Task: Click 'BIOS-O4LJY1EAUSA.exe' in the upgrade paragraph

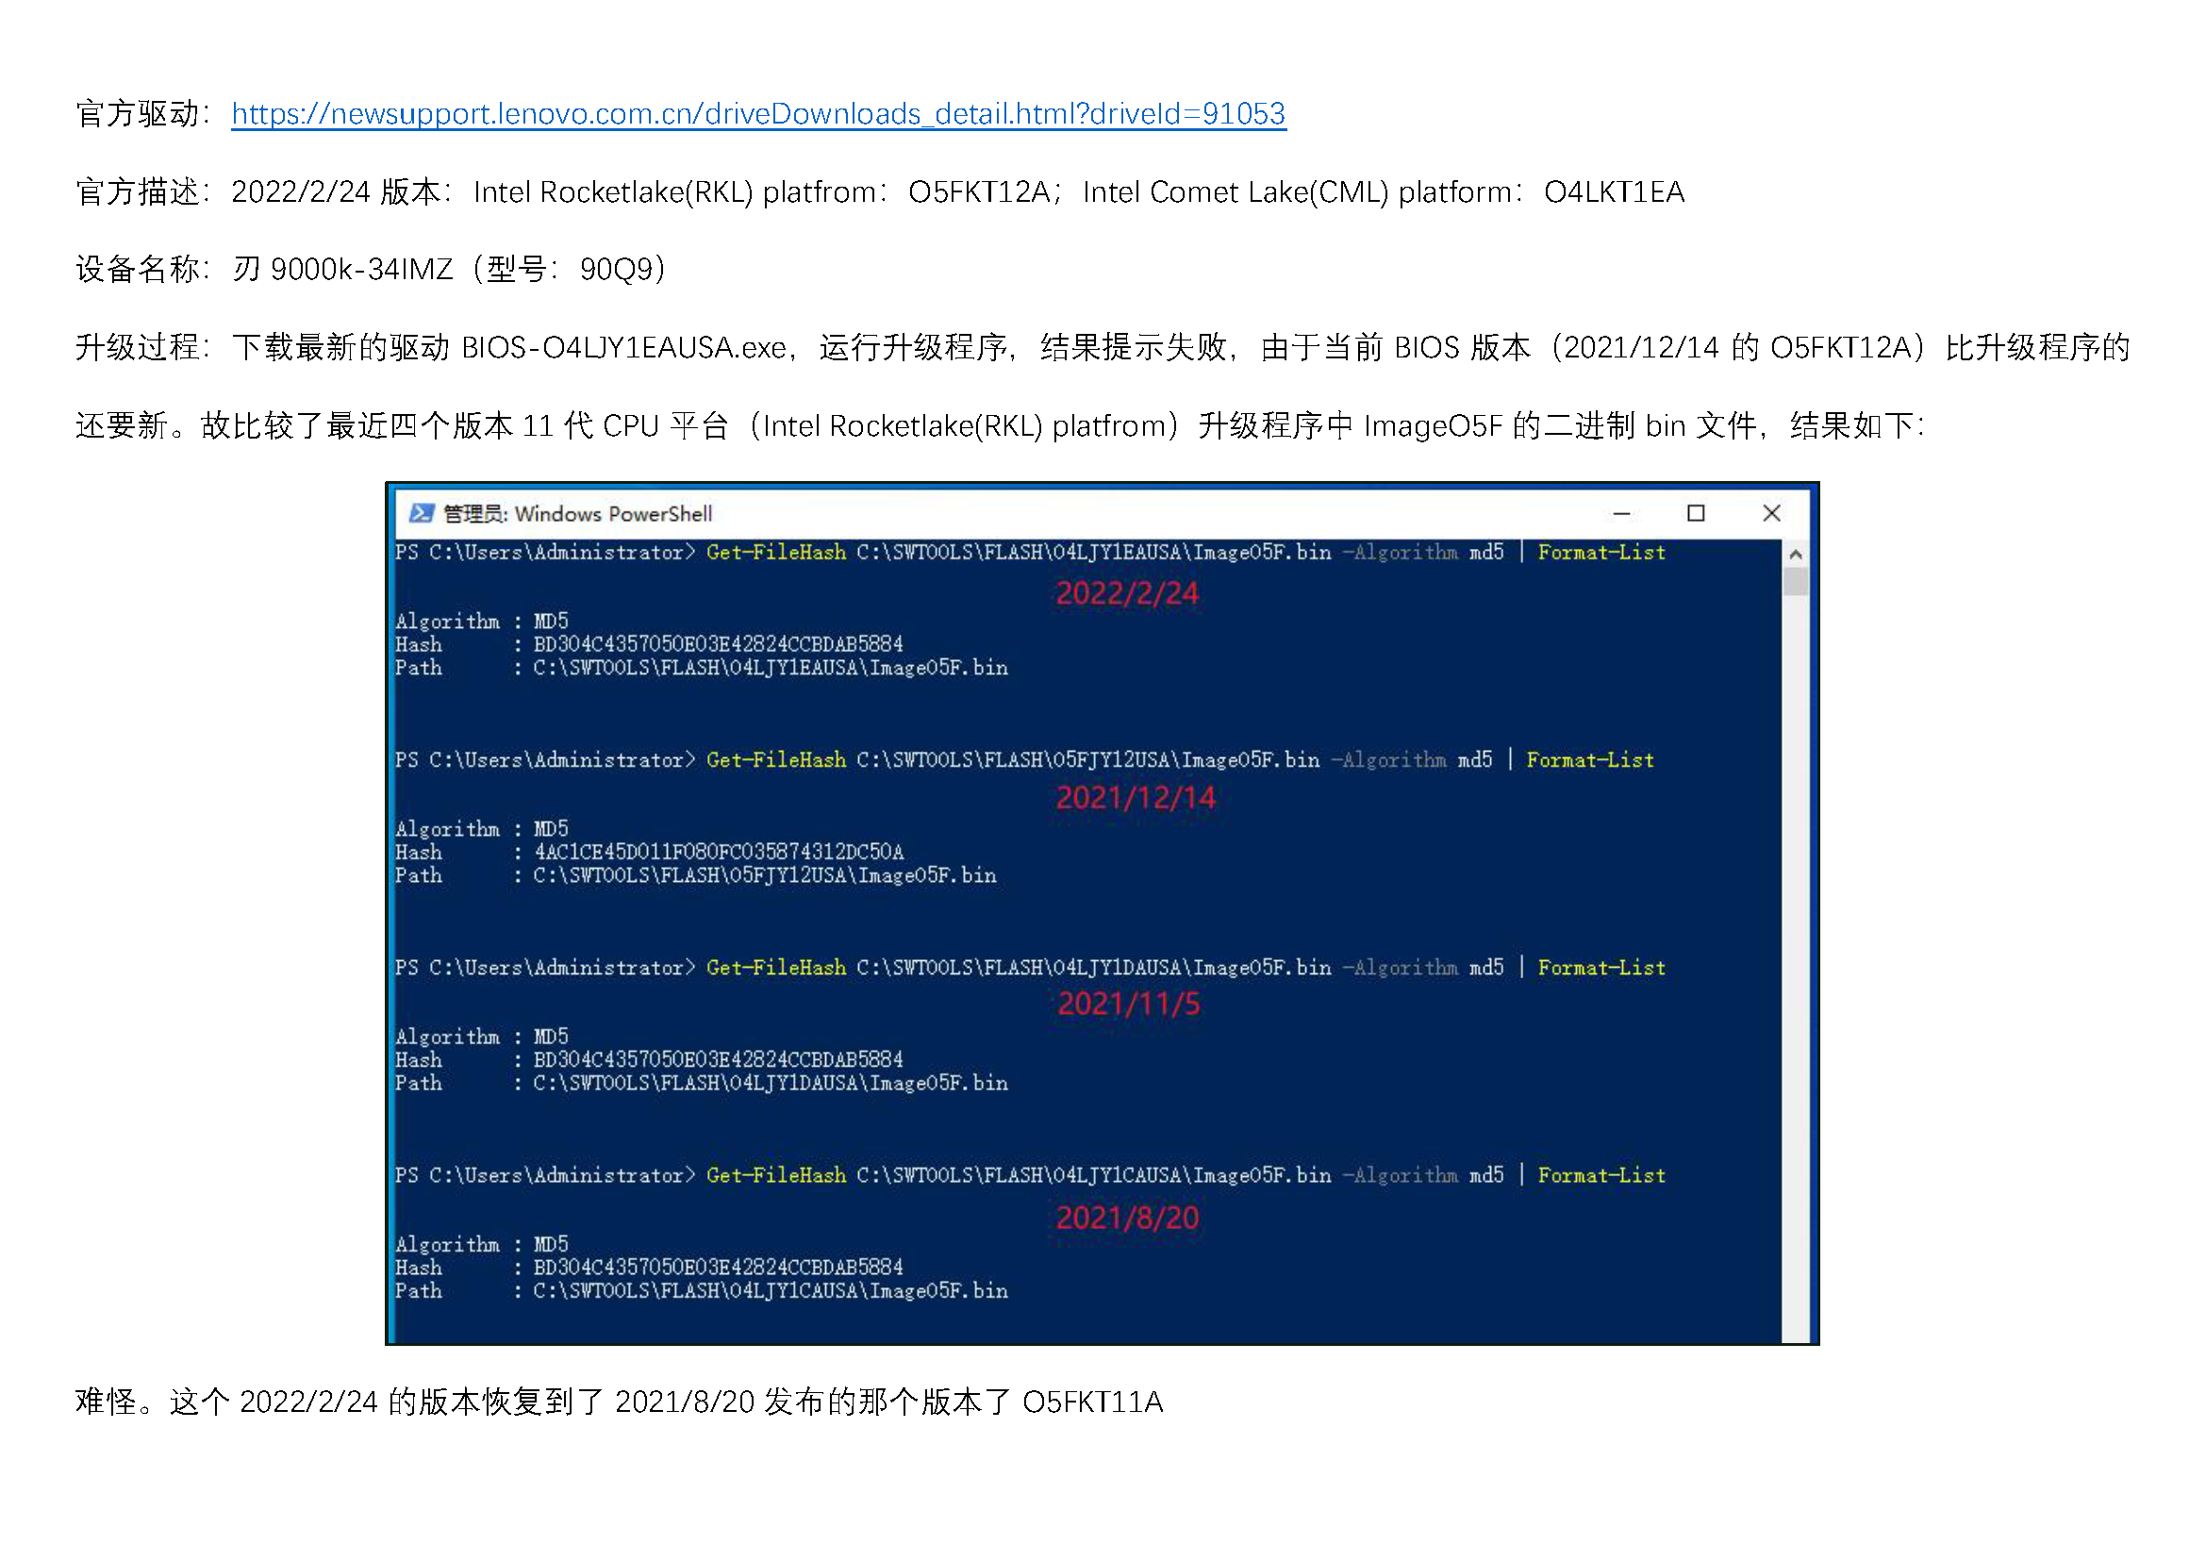Action: pos(624,347)
